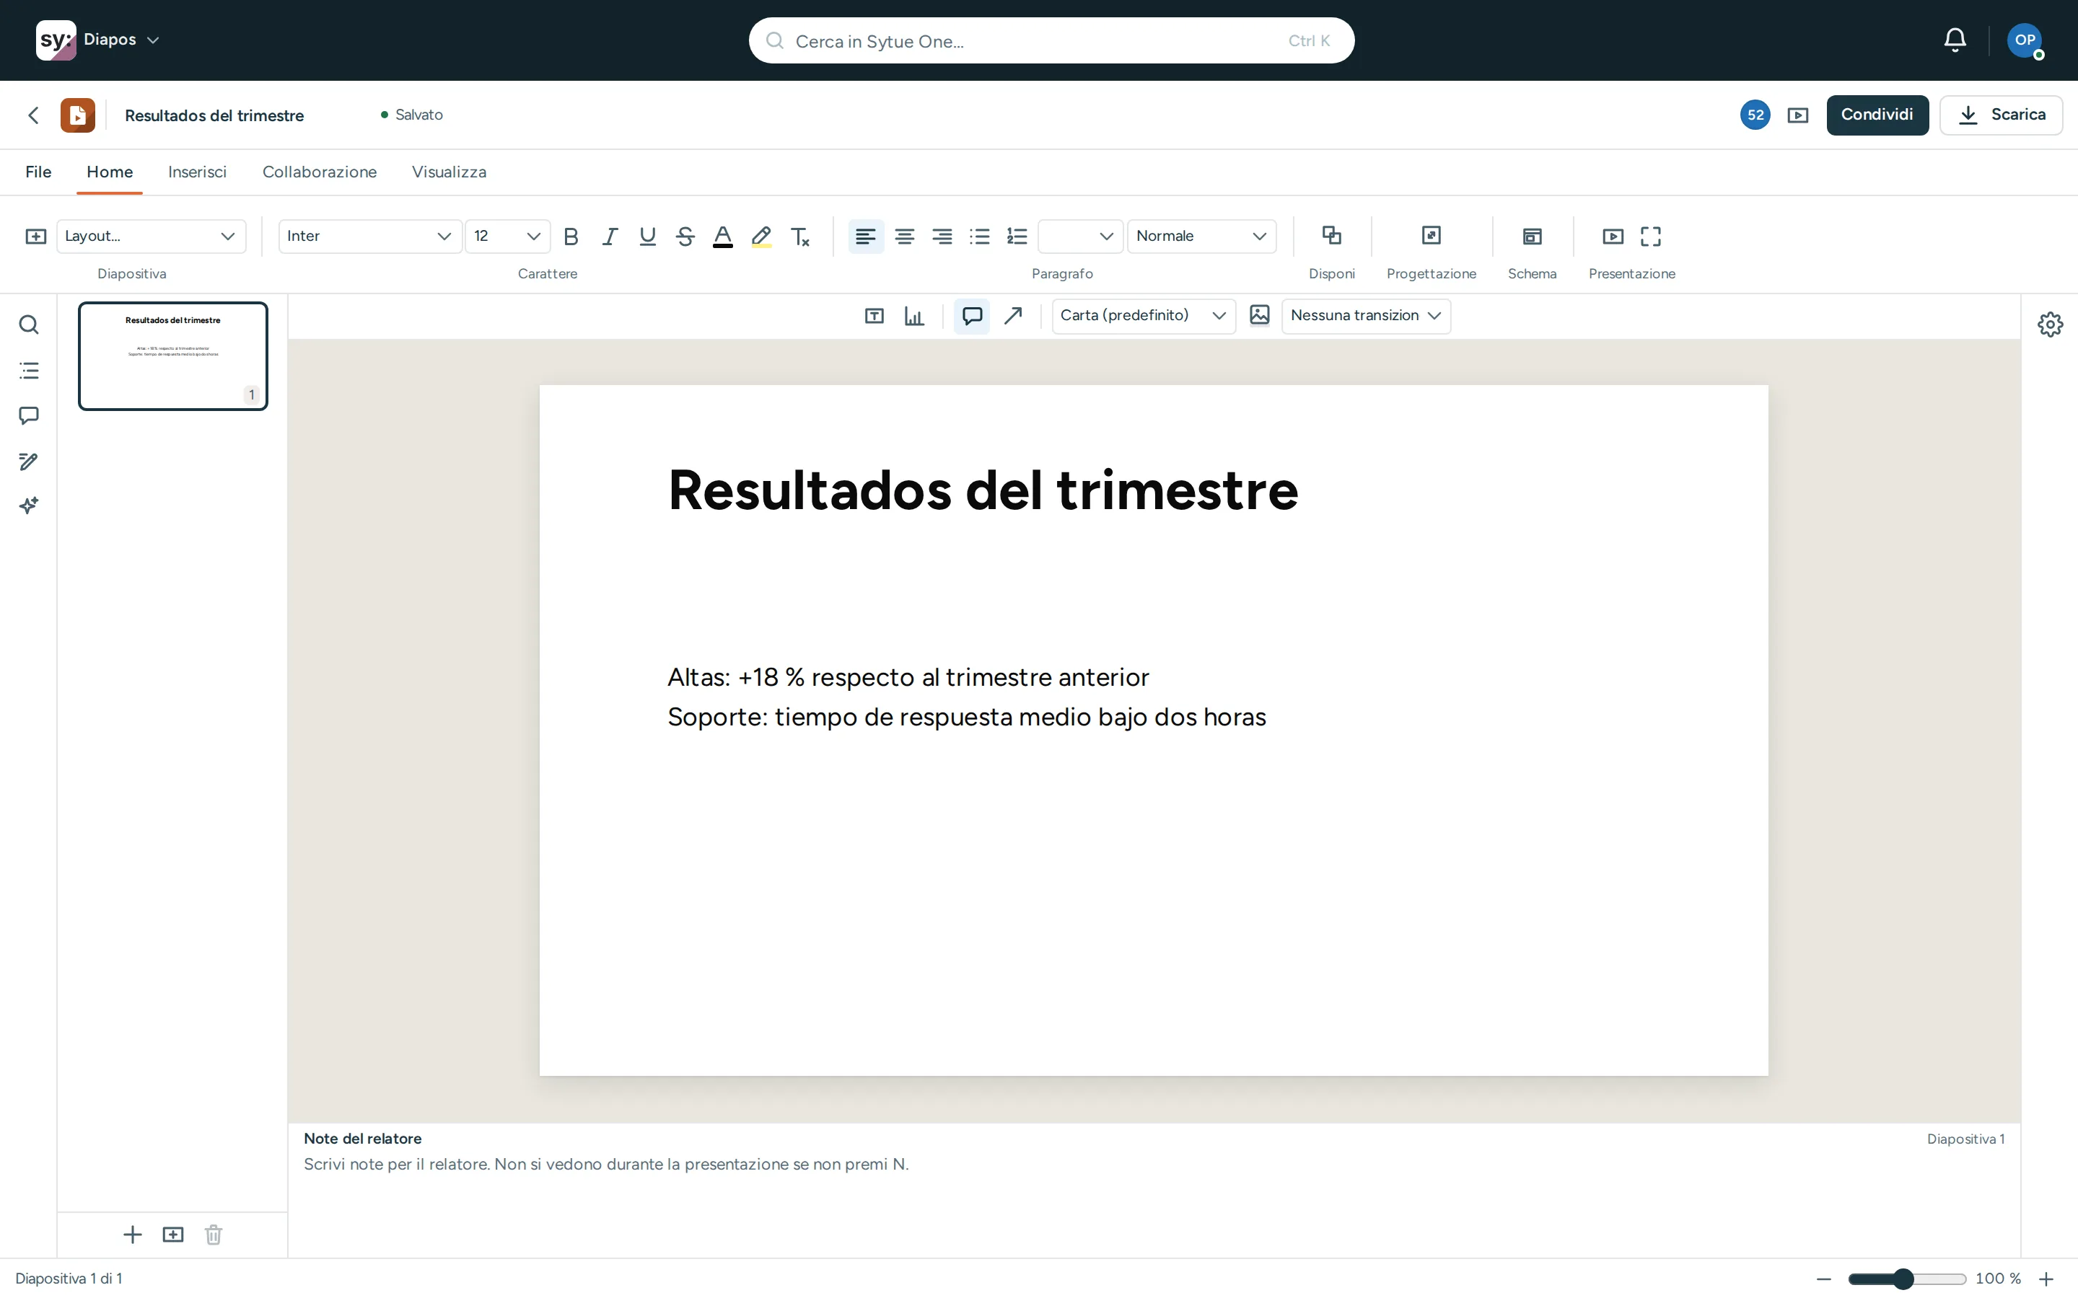Toggle center text alignment
The height and width of the screenshot is (1298, 2078).
tap(904, 236)
